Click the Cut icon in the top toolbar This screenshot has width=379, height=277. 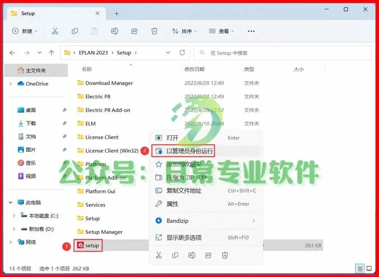point(55,31)
